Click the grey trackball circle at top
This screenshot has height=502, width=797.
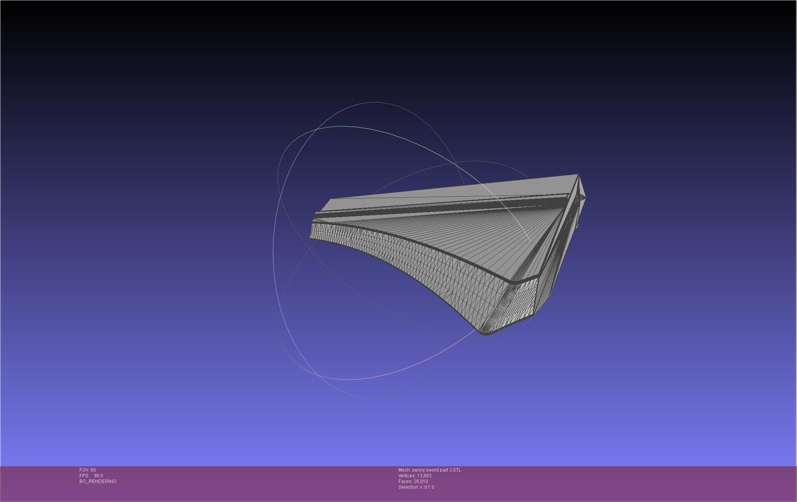point(373,102)
